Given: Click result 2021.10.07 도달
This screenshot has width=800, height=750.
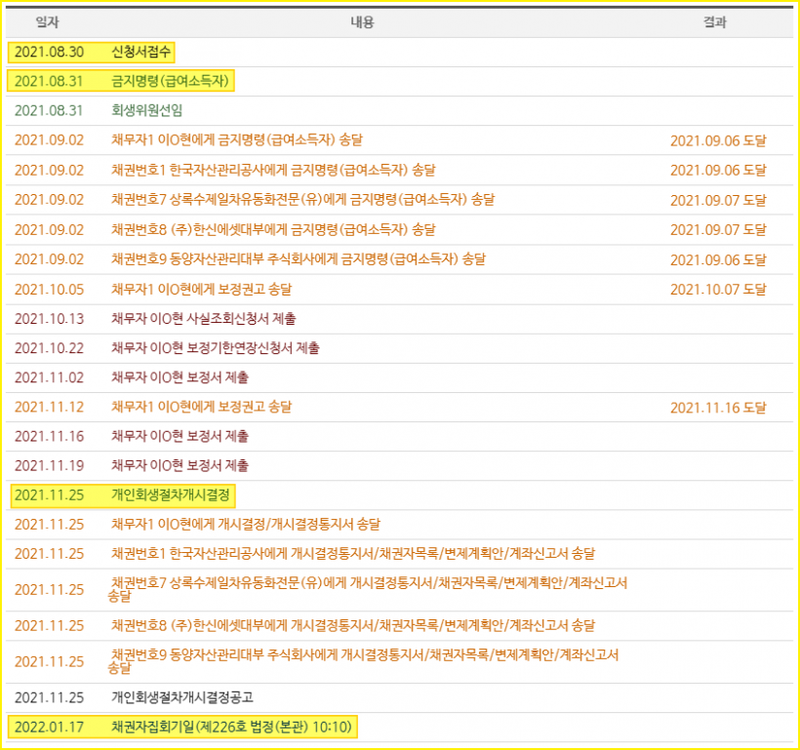Looking at the screenshot, I should (718, 290).
